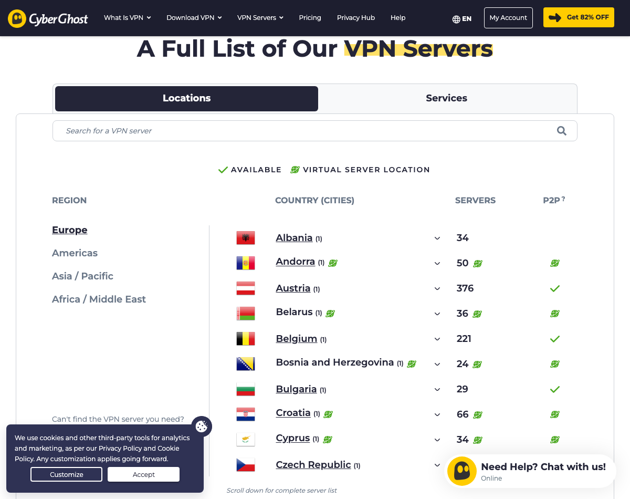Screen dimensions: 630x499
Task: Expand Bosnia and Herzegovina row chevron
Action: [437, 364]
